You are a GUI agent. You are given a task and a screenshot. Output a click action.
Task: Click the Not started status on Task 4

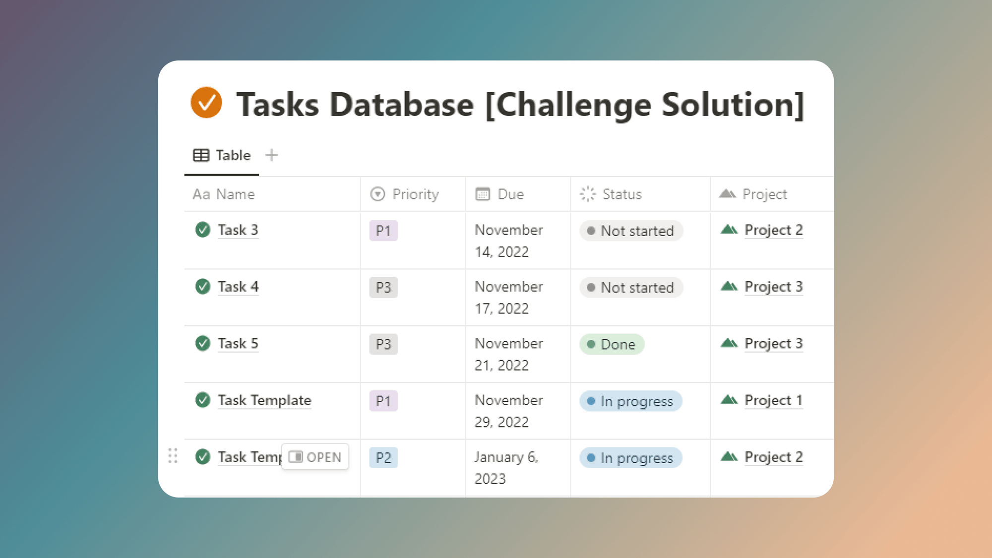(x=631, y=288)
